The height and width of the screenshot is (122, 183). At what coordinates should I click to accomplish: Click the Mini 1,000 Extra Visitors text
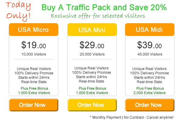click(x=92, y=93)
